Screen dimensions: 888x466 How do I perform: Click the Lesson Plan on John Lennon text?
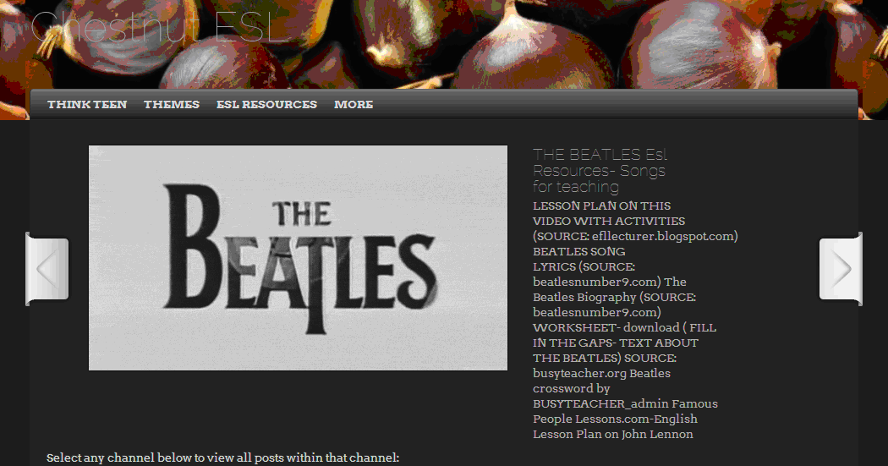[613, 435]
